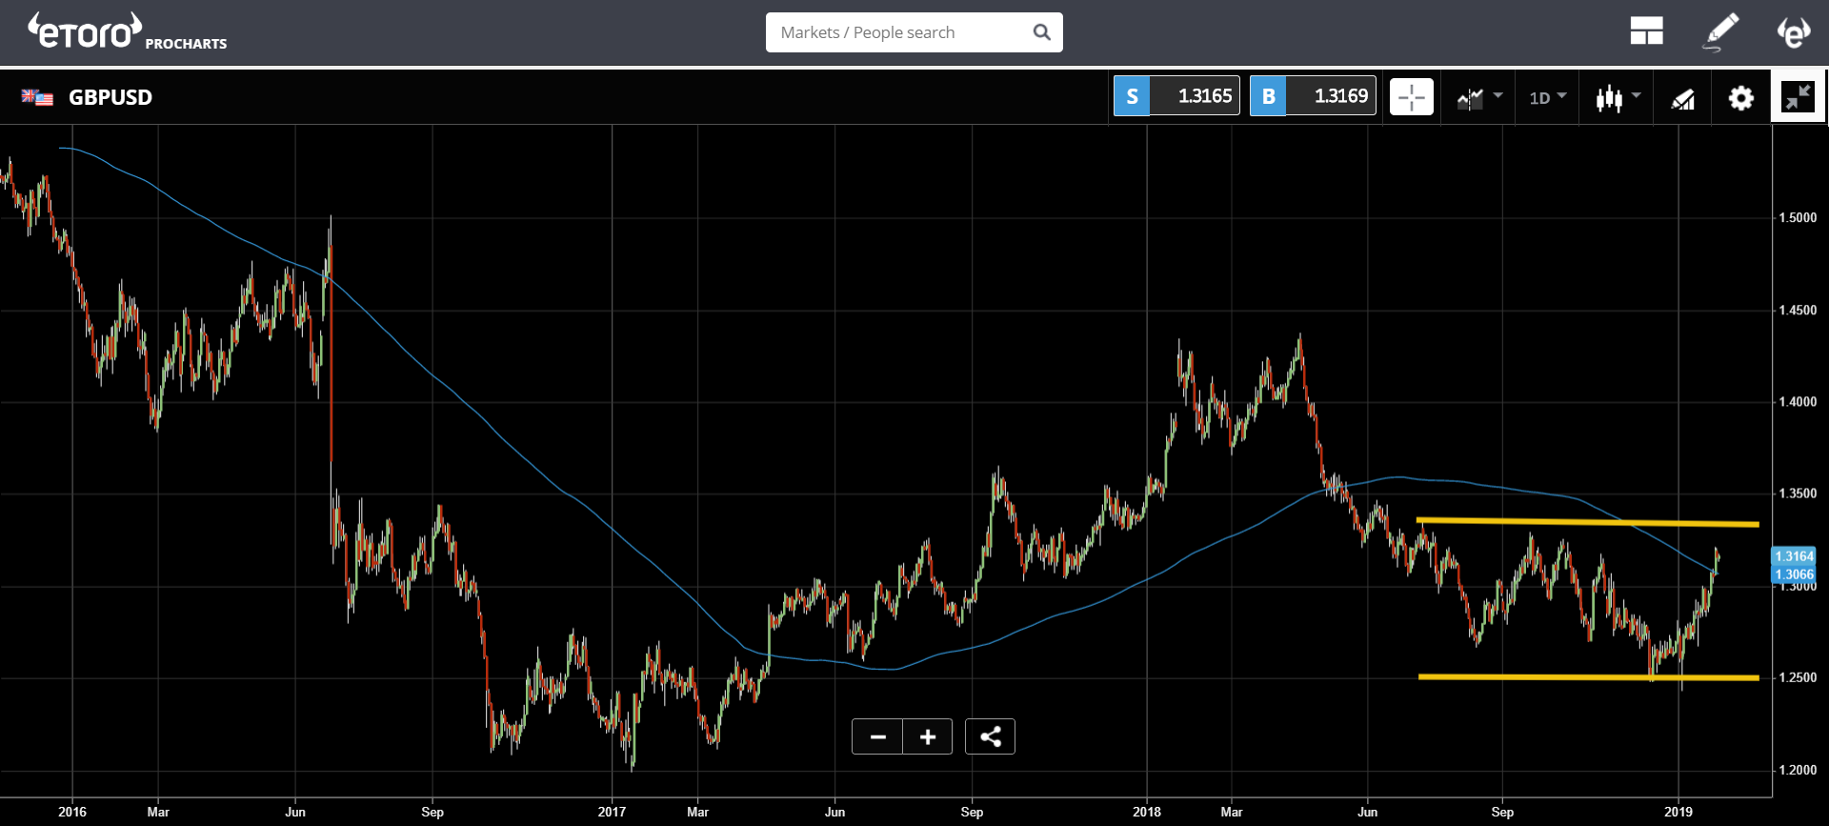Click the Buy button at 1.3169

[x=1312, y=96]
